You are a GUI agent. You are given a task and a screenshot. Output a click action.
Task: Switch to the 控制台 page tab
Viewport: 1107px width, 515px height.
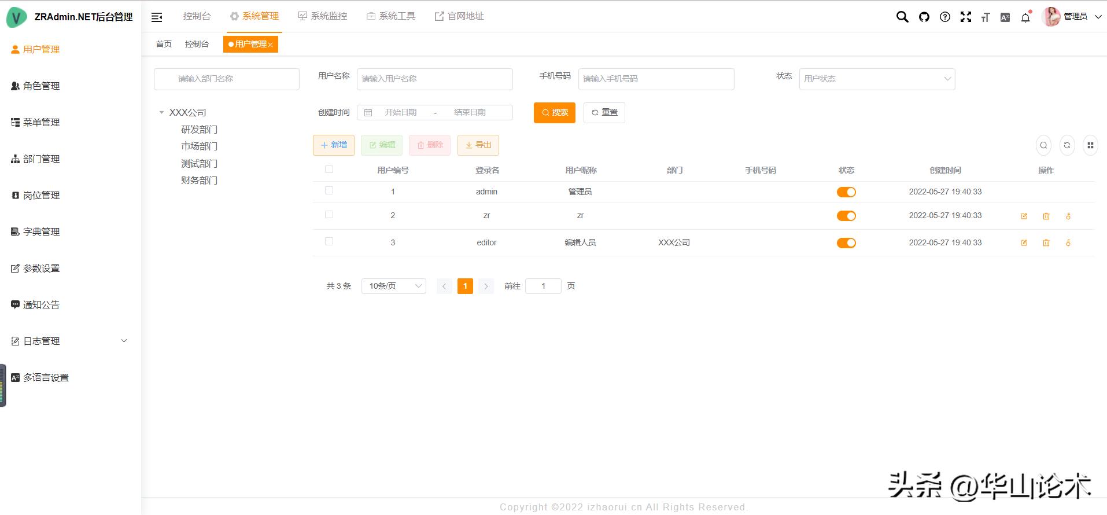coord(197,44)
